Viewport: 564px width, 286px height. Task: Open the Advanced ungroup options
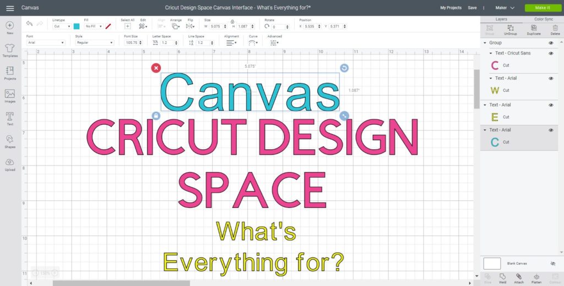(x=274, y=42)
